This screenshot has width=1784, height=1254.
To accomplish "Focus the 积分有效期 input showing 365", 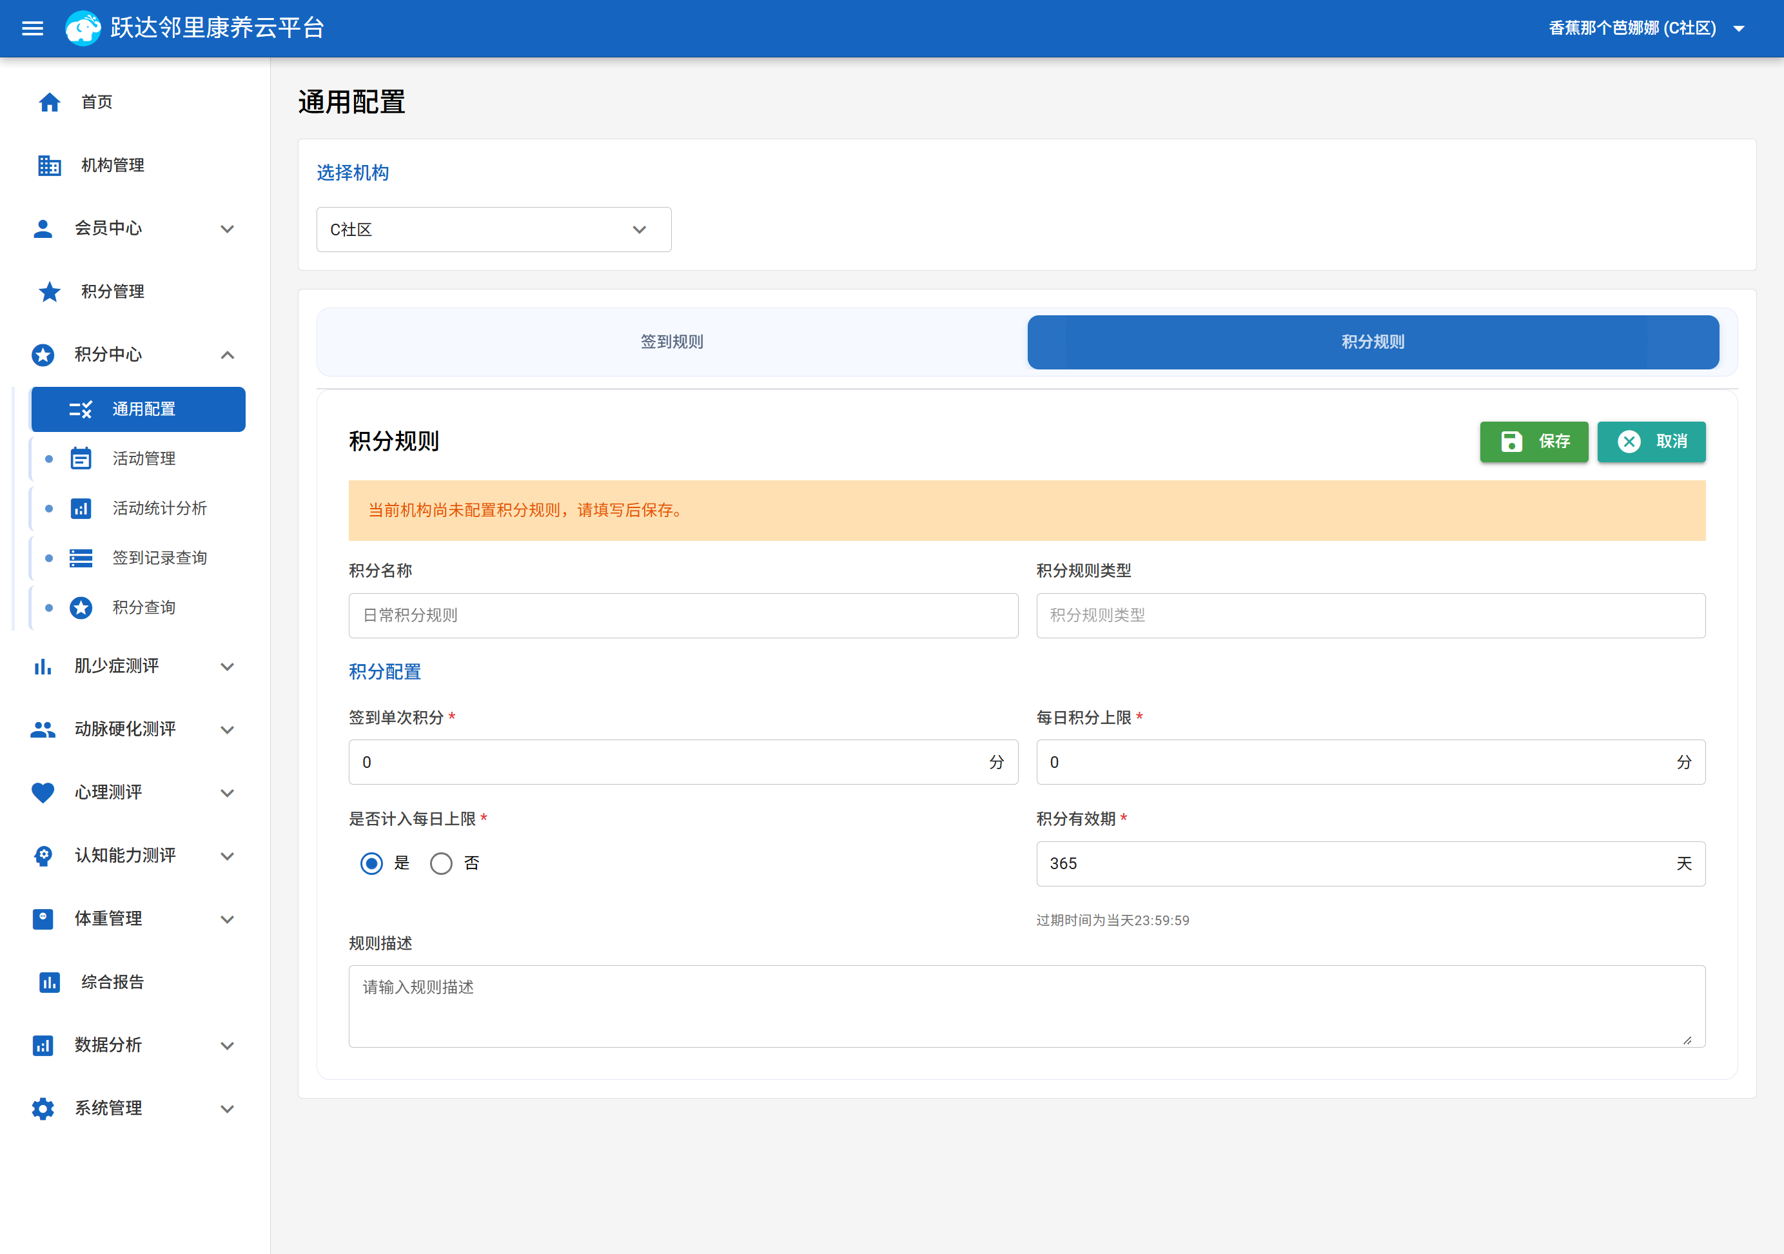I will 1371,863.
